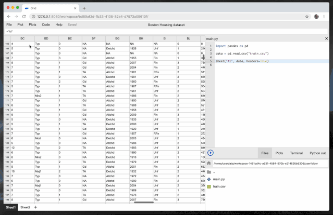The height and width of the screenshot is (215, 333).
Task: Select column header BF
Action: pyautogui.click(x=94, y=38)
